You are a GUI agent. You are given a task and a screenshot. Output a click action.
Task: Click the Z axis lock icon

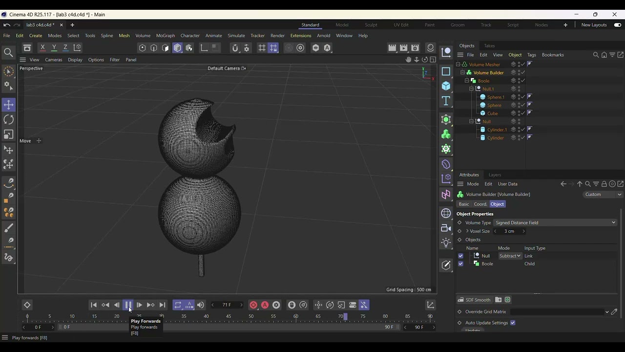coord(65,47)
